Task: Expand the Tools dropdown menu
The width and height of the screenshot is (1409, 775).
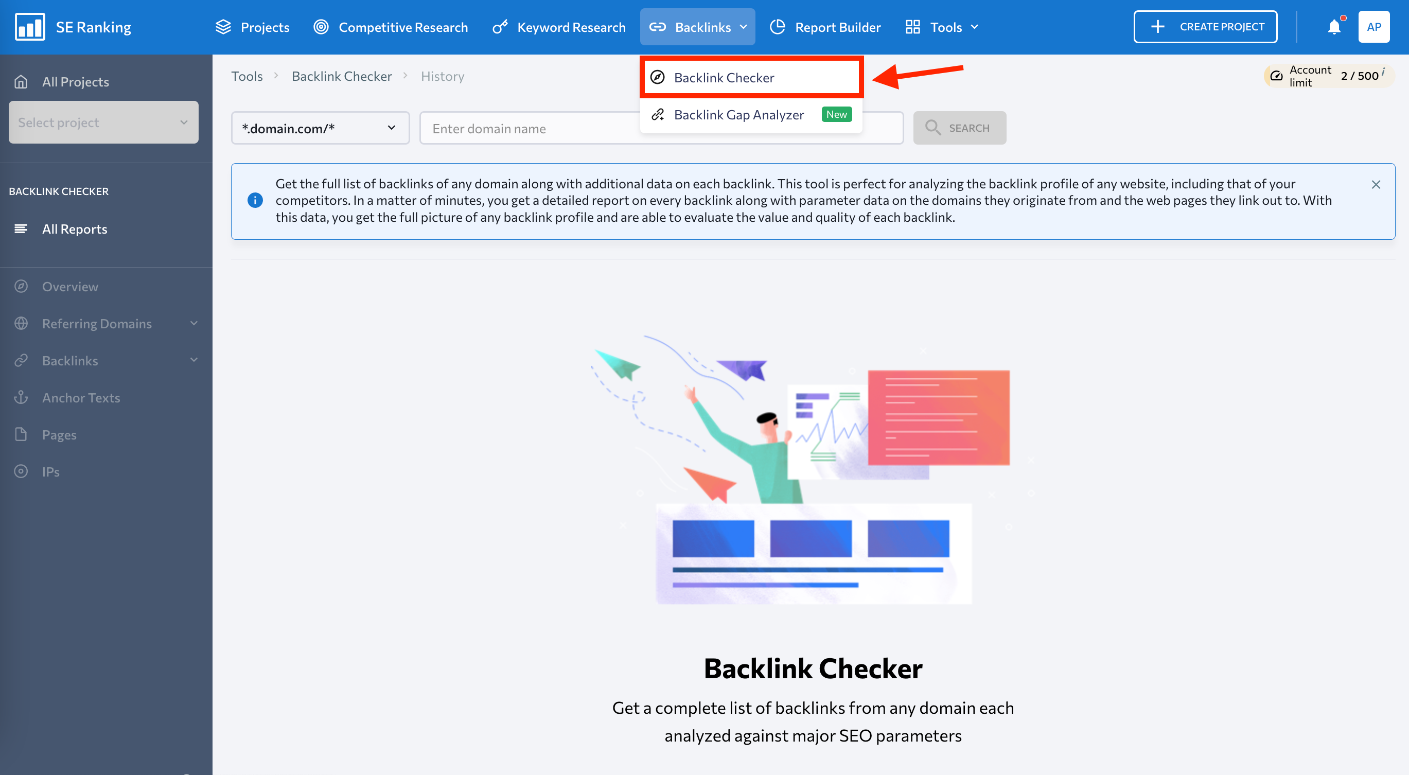Action: (x=946, y=26)
